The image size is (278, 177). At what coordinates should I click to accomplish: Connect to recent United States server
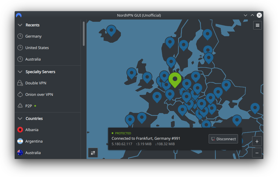point(37,48)
